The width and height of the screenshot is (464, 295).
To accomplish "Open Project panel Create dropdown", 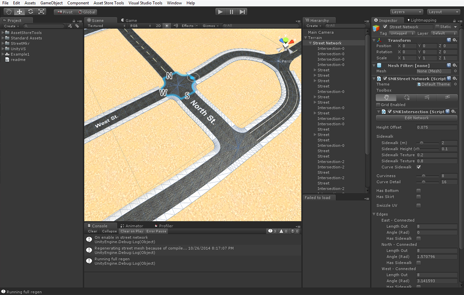I will click(11, 26).
